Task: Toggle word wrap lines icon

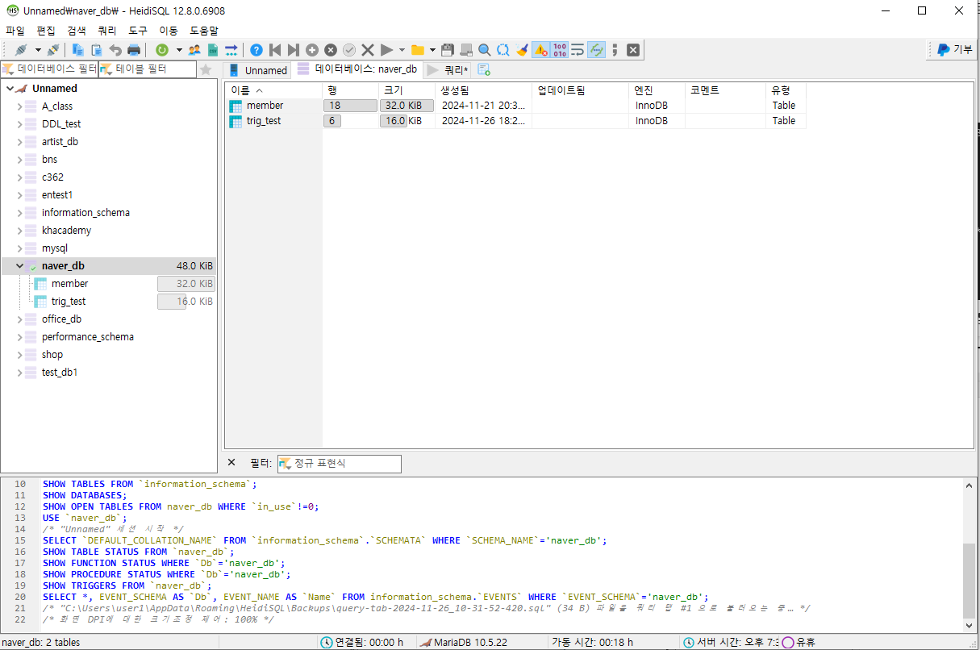Action: [x=578, y=50]
